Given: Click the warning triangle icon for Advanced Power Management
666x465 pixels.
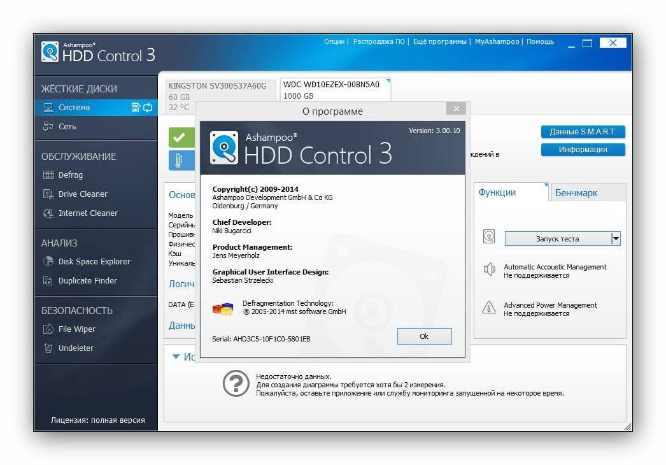Looking at the screenshot, I should coord(489,307).
